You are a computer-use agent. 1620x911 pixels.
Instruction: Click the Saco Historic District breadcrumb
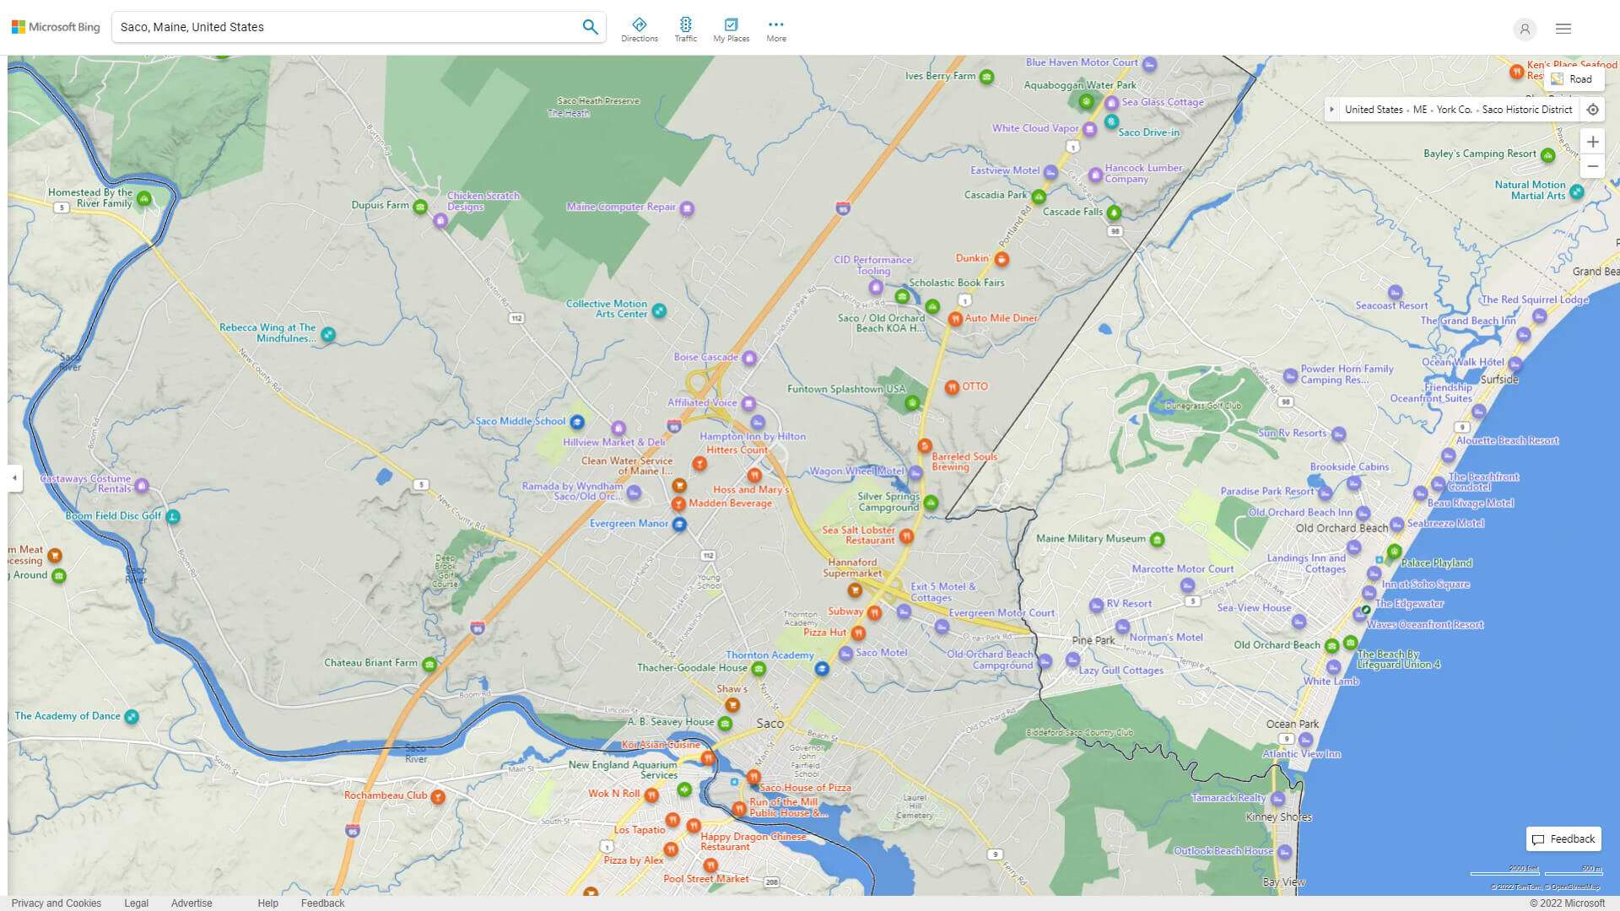(1527, 110)
